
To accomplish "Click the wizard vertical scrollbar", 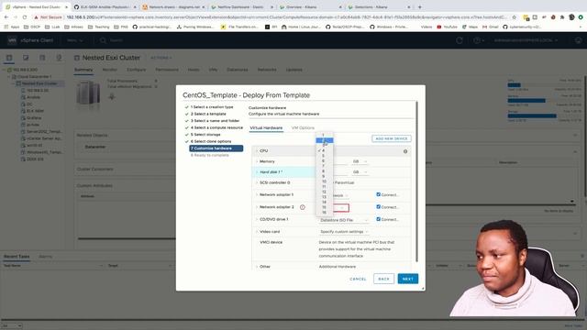I will click(x=416, y=181).
